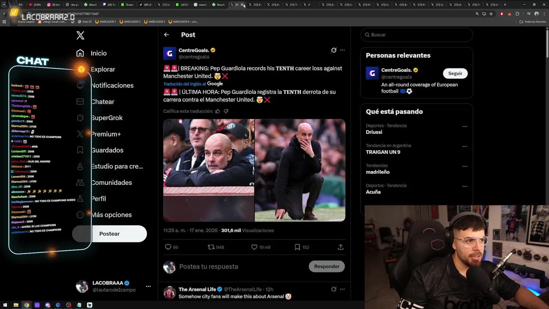549x309 pixels.
Task: Go back with the Post arrow
Action: [166, 35]
